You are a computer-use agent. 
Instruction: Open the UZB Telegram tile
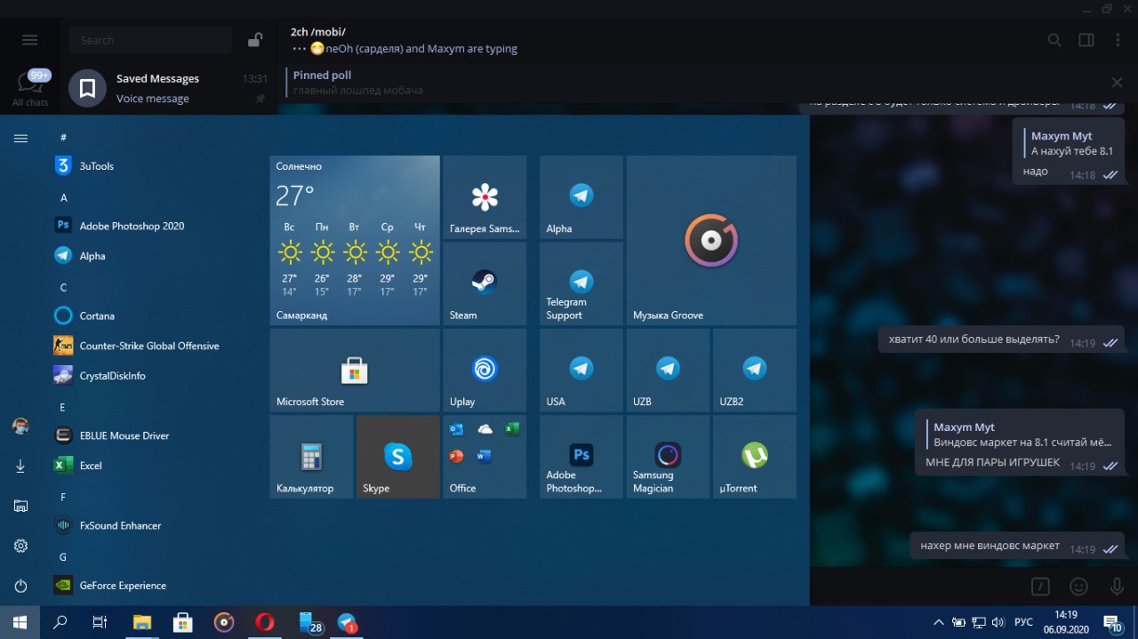[668, 370]
